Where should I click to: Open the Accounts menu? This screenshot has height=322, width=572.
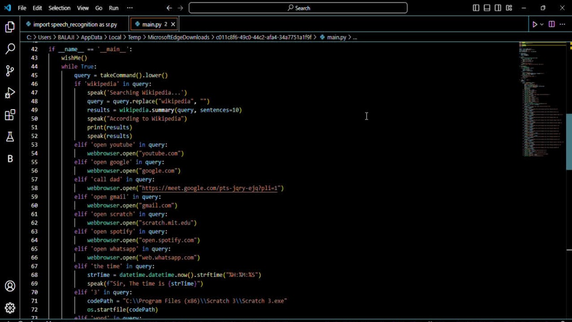tap(10, 286)
